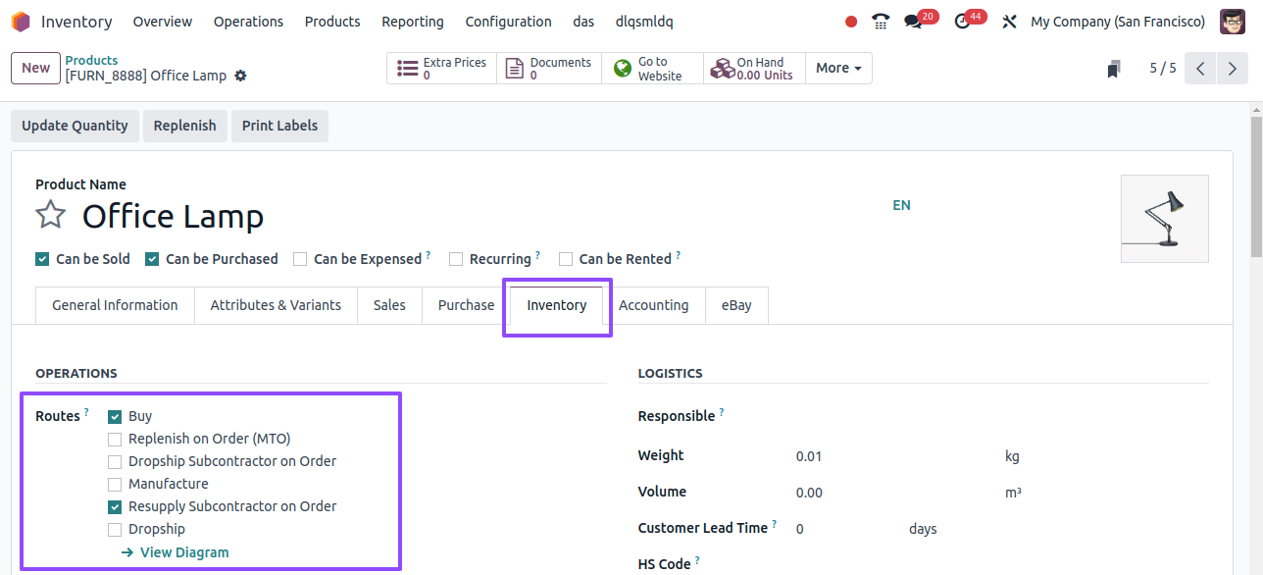
Task: Open the das menu
Action: coord(583,22)
